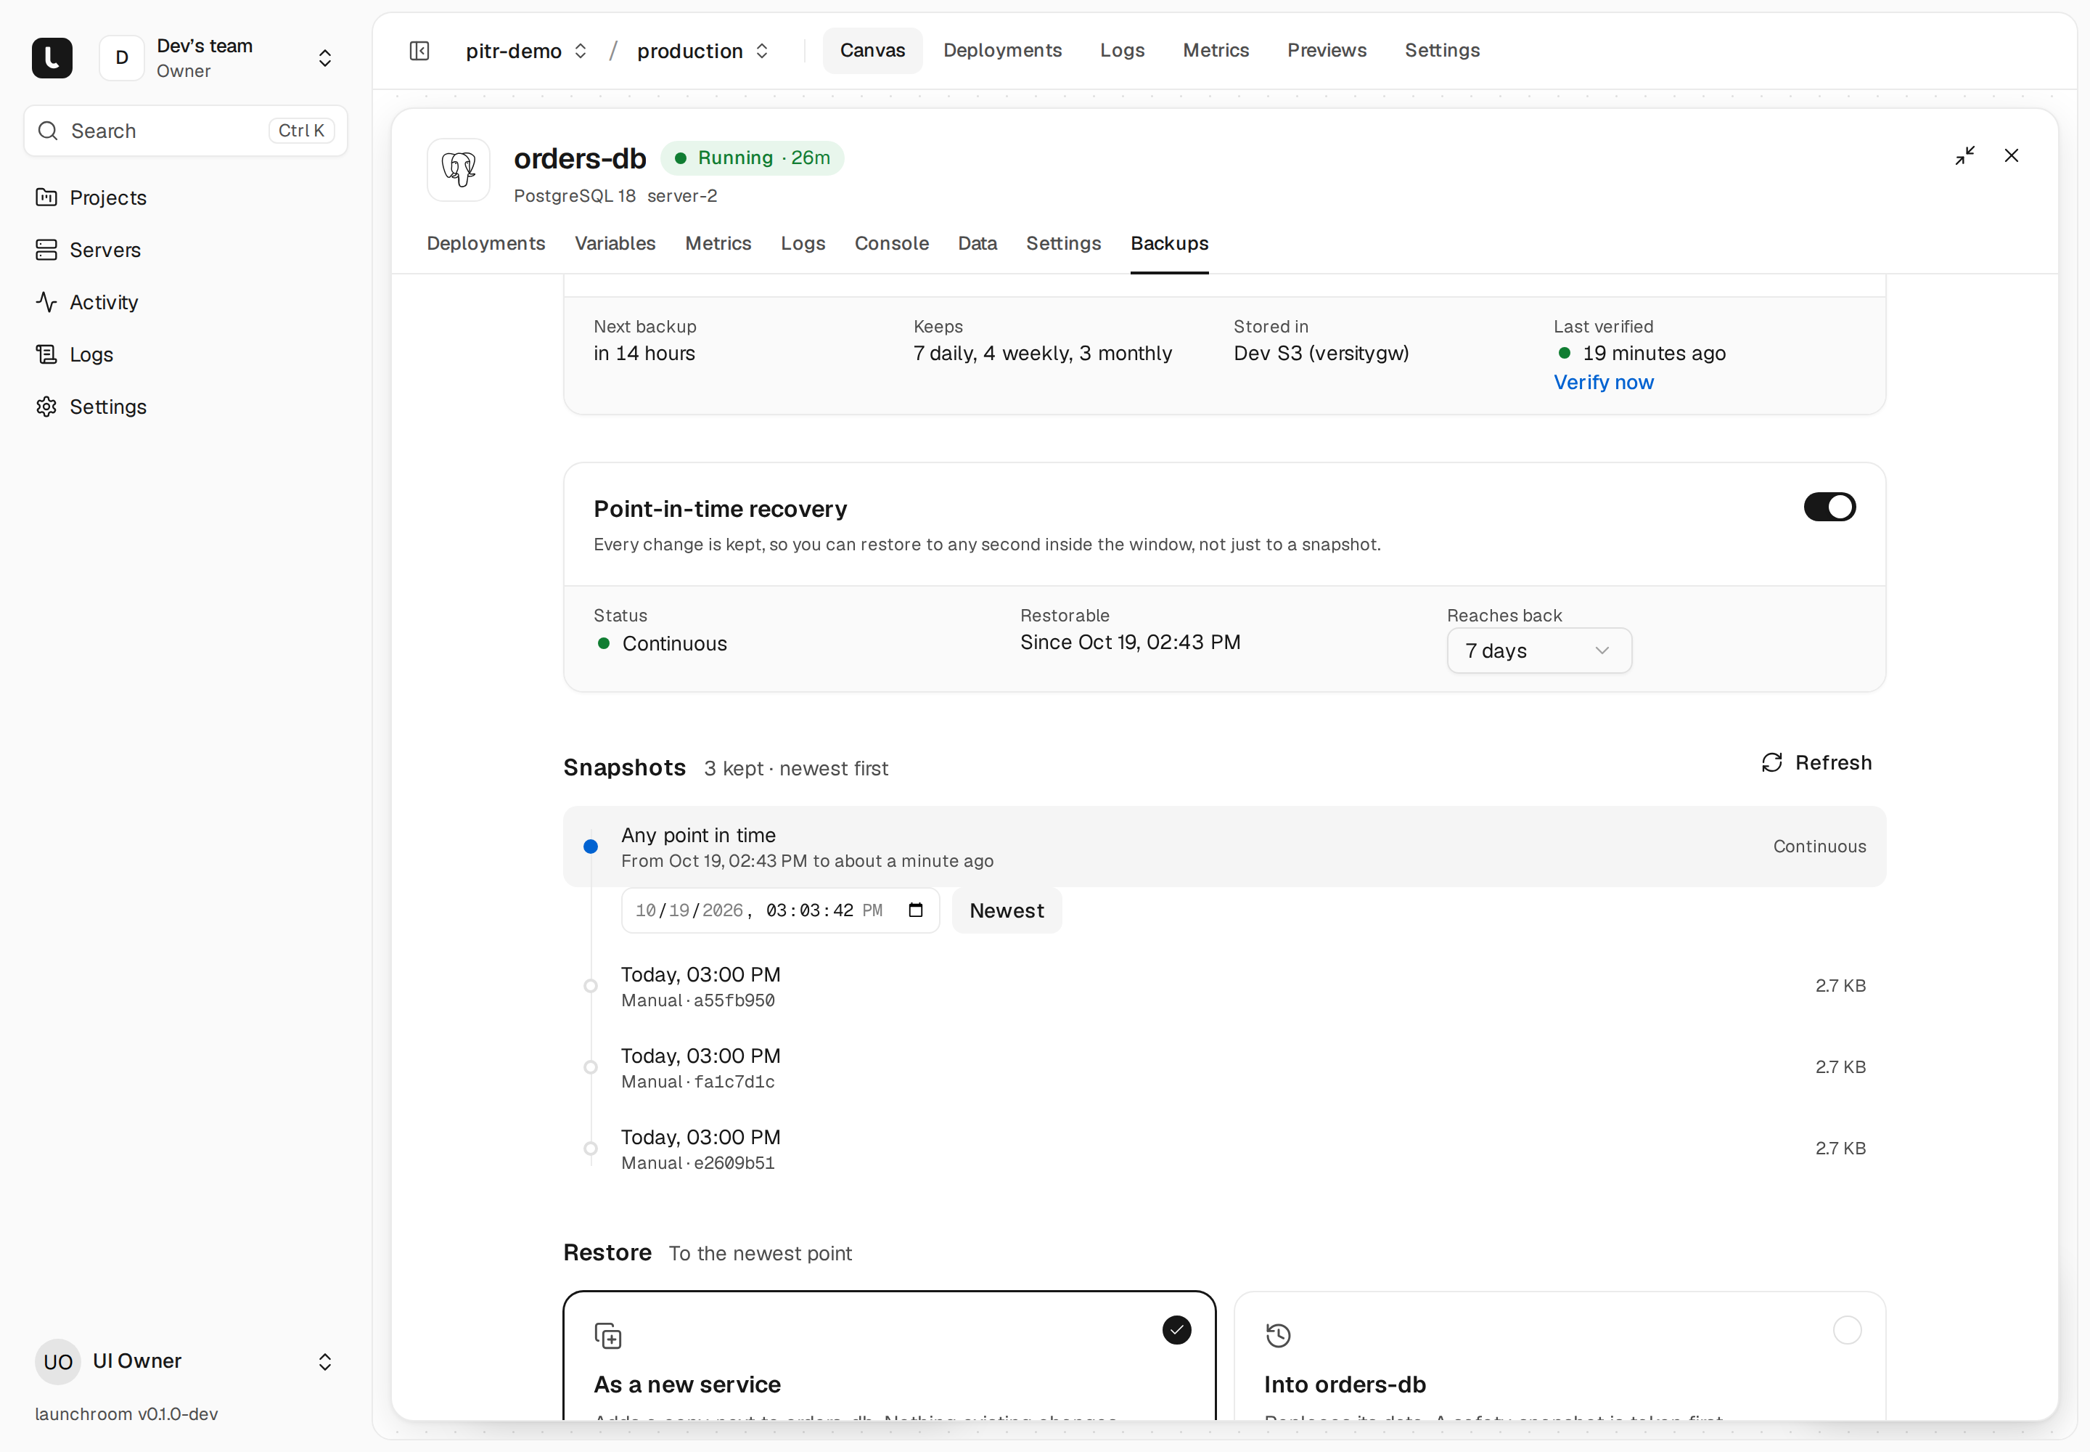
Task: Click the PostgreSQL elephant icon
Action: 459,170
